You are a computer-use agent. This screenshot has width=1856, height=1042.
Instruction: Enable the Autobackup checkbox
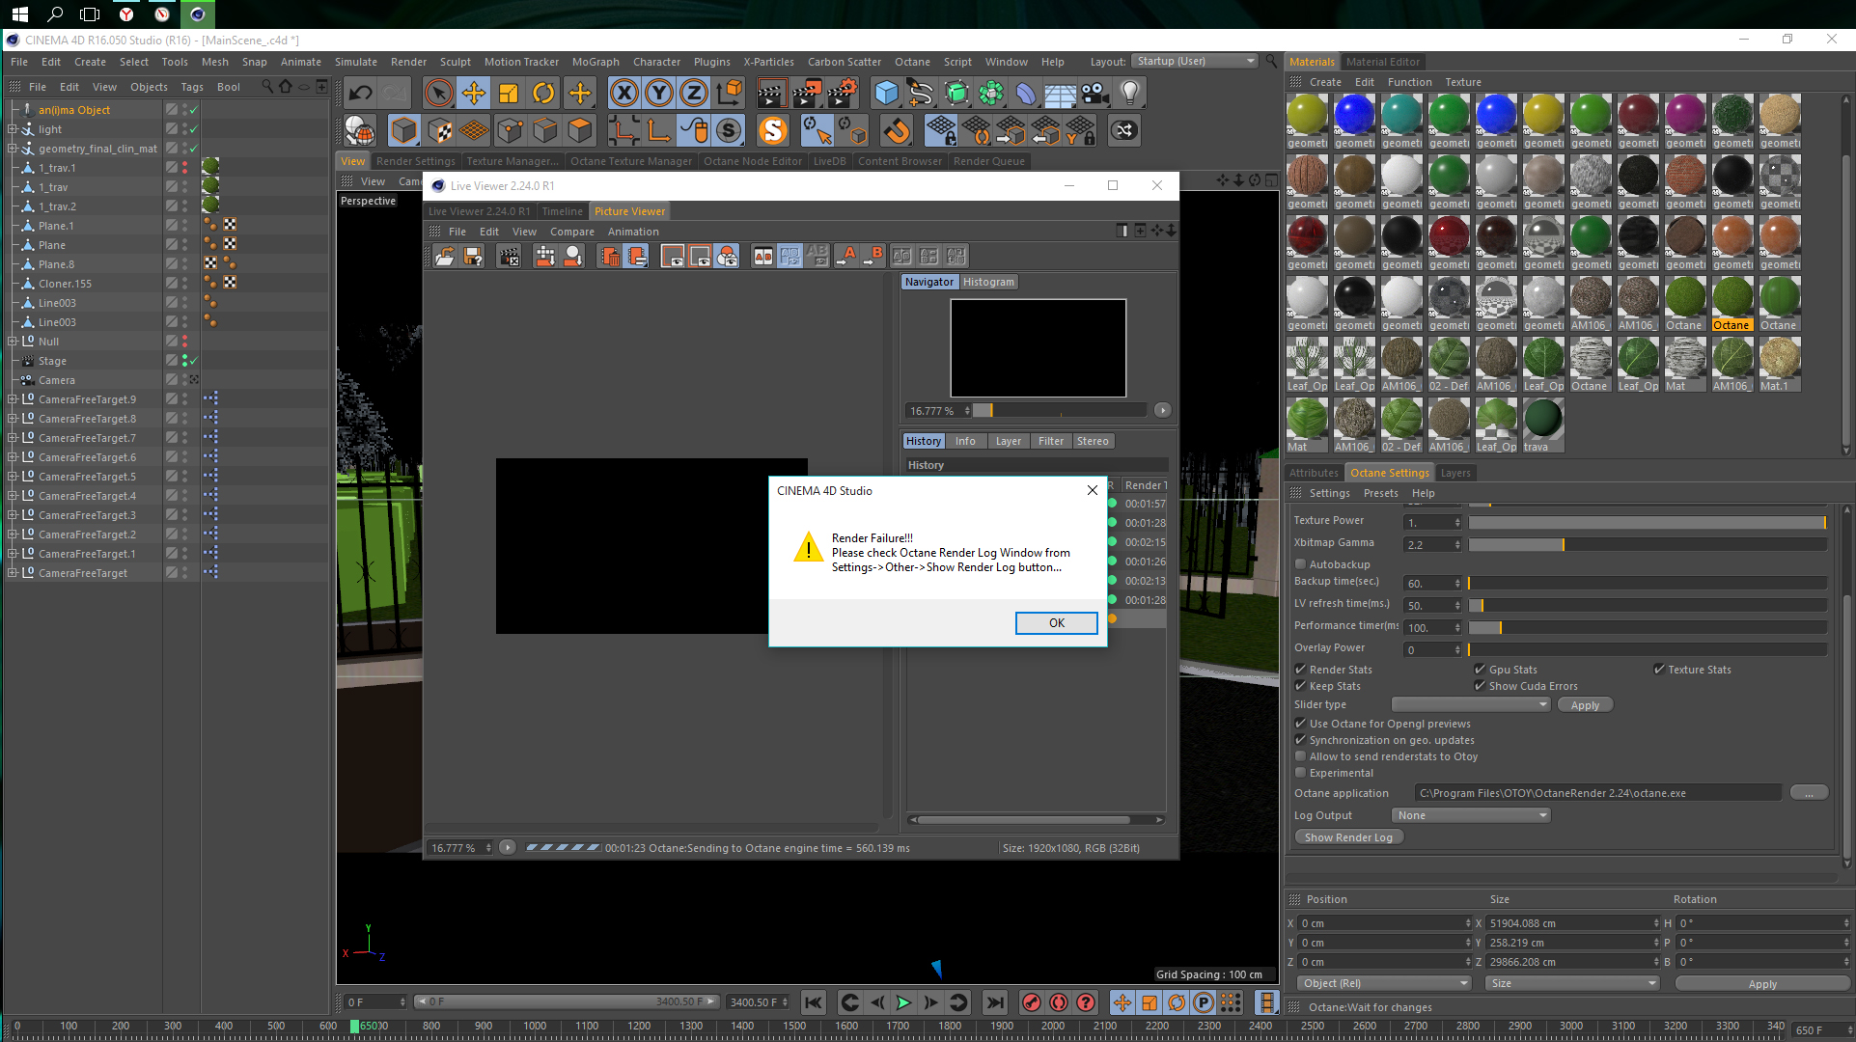pyautogui.click(x=1300, y=564)
